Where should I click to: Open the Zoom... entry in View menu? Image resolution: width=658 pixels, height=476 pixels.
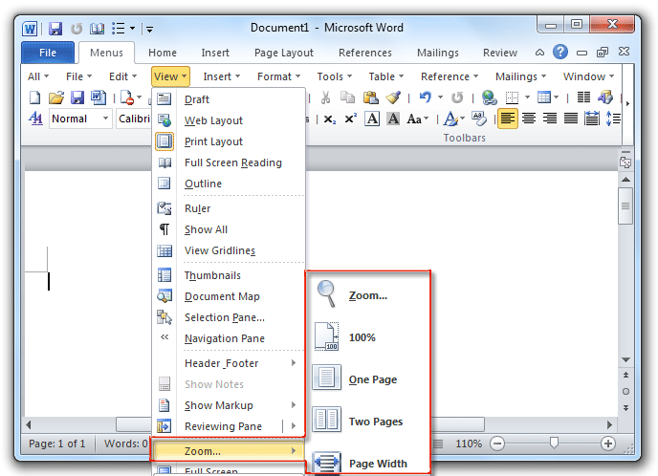pos(228,451)
